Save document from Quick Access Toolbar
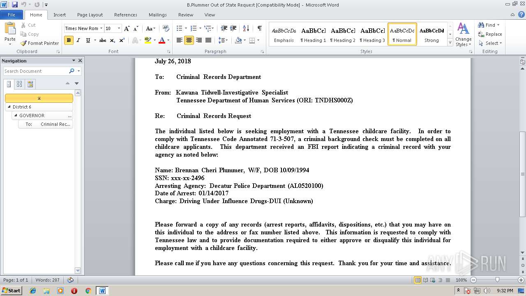The width and height of the screenshot is (526, 296). [x=15, y=5]
